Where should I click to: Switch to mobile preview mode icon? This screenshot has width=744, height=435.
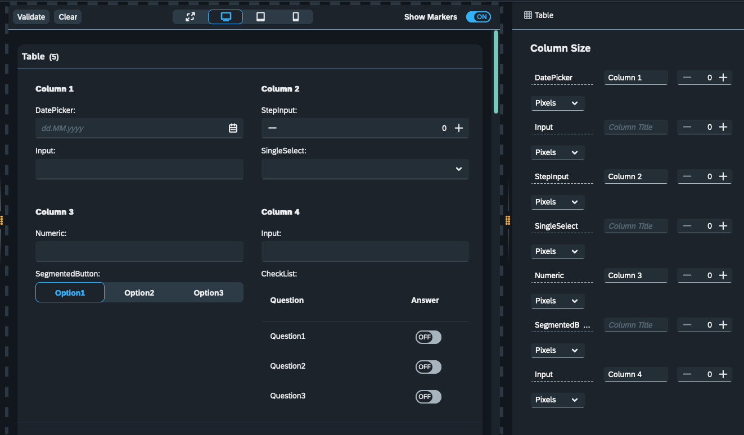pos(295,16)
